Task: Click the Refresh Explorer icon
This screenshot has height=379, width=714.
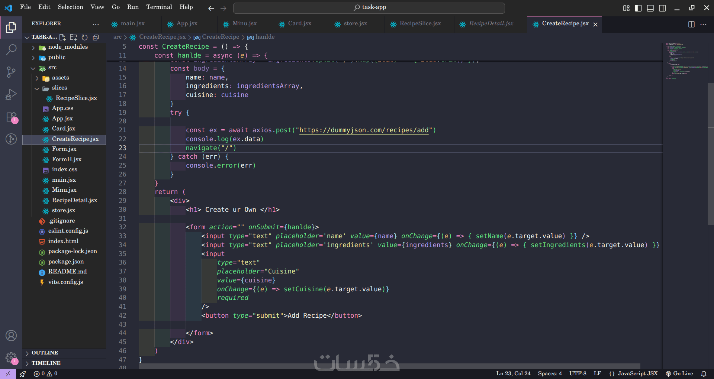Action: coord(84,37)
